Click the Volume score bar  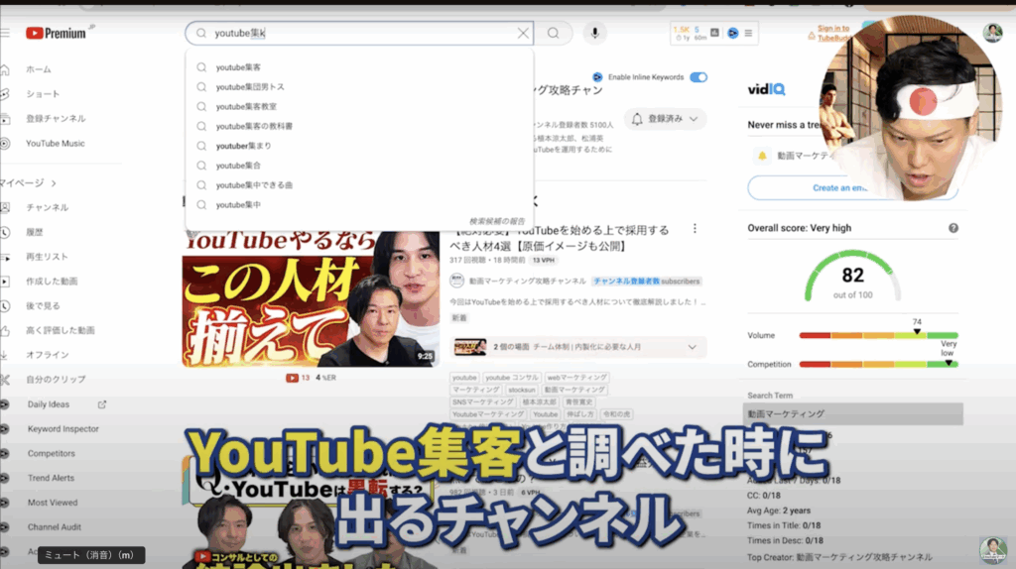pyautogui.click(x=877, y=336)
